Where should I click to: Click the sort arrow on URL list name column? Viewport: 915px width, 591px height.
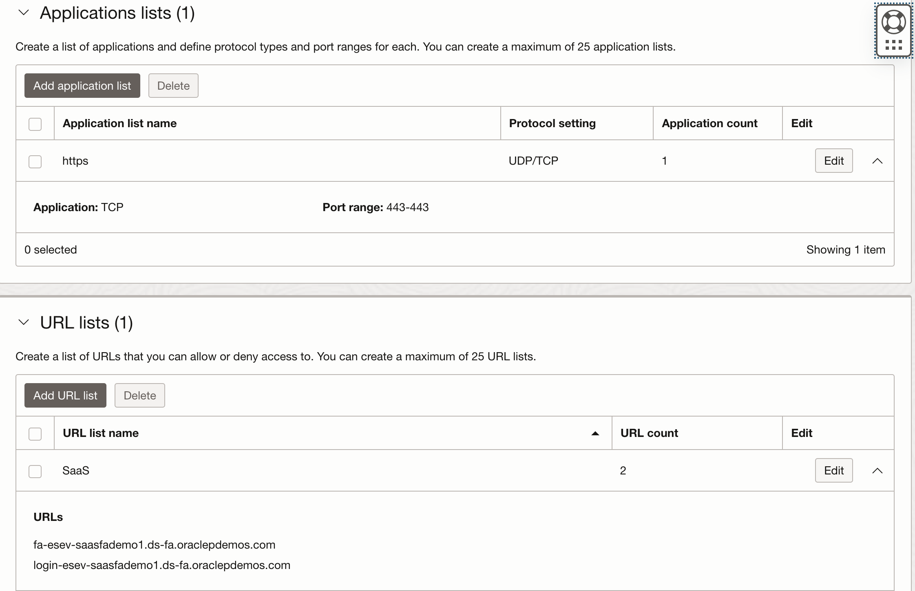point(595,433)
